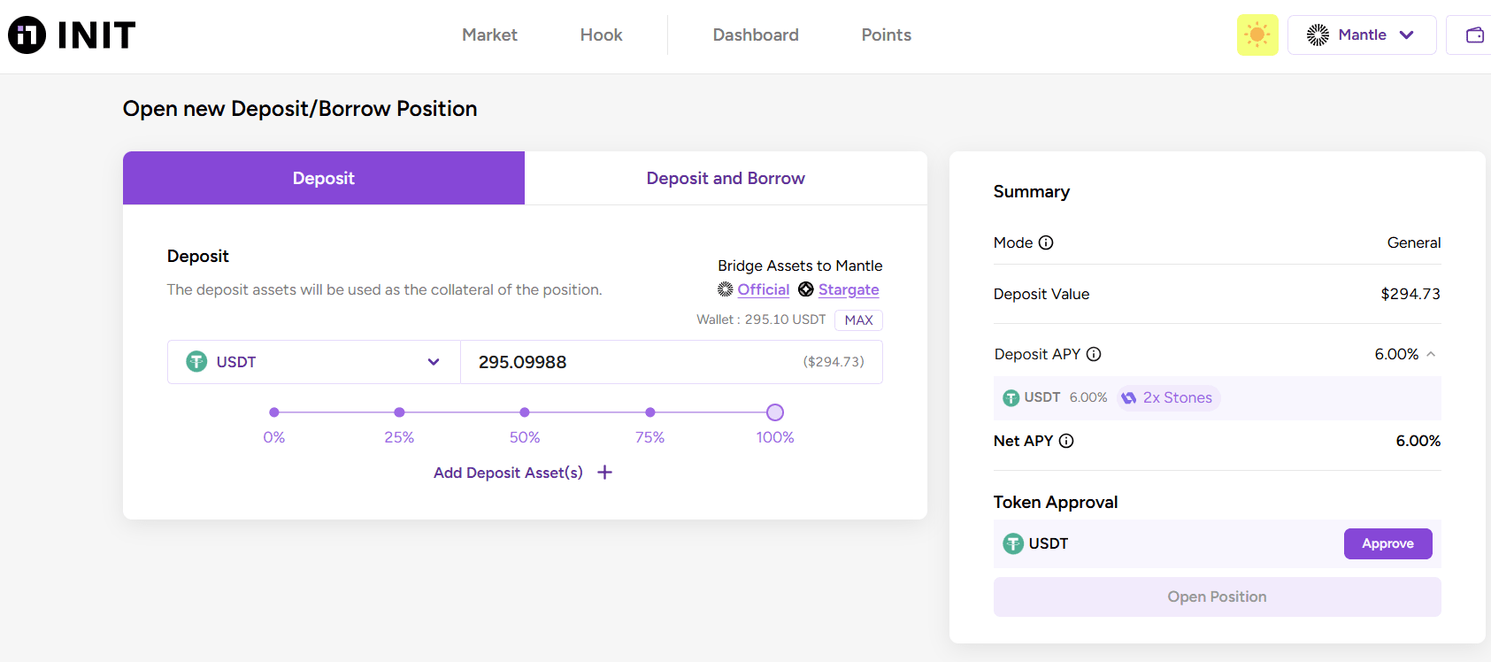Toggle the sun light-mode theme button
Screen dimensions: 1491x662
click(1257, 35)
